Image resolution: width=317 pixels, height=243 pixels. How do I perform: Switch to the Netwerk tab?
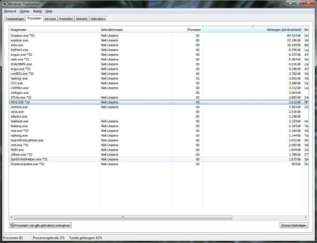coord(82,19)
